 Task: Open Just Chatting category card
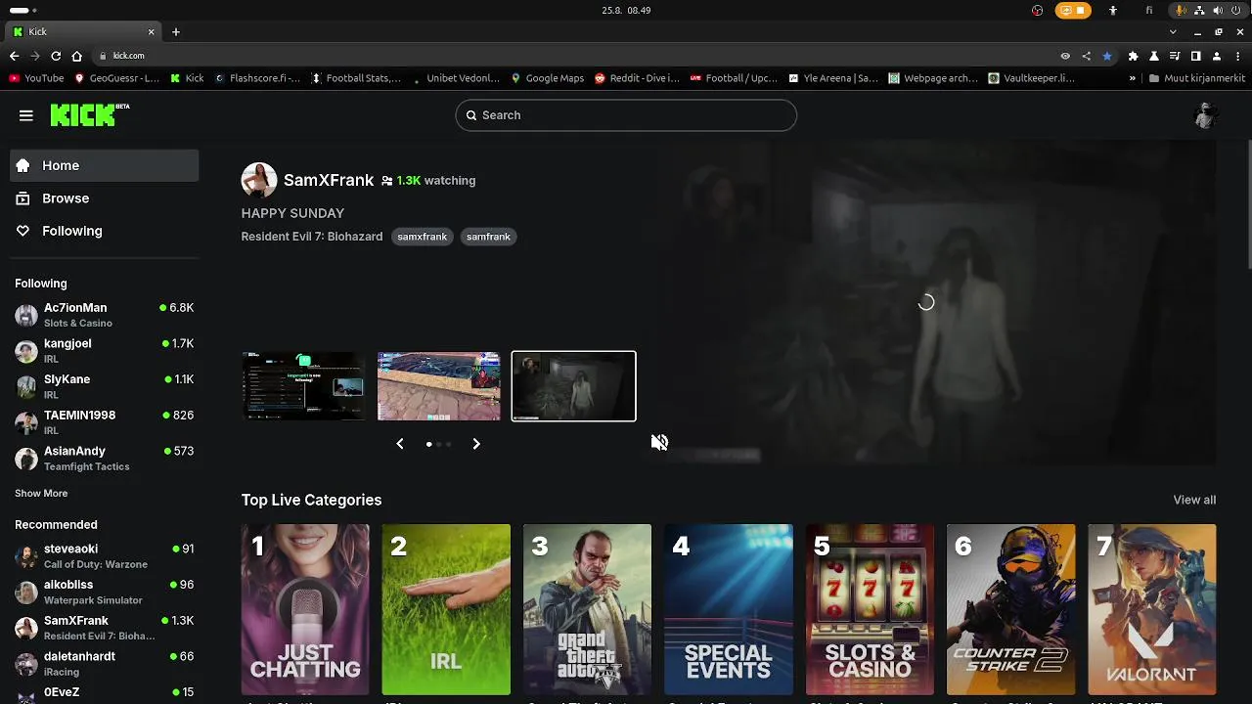[305, 609]
